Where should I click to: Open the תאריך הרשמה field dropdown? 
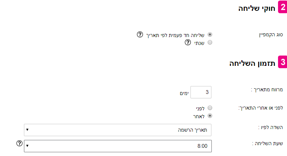(118, 130)
